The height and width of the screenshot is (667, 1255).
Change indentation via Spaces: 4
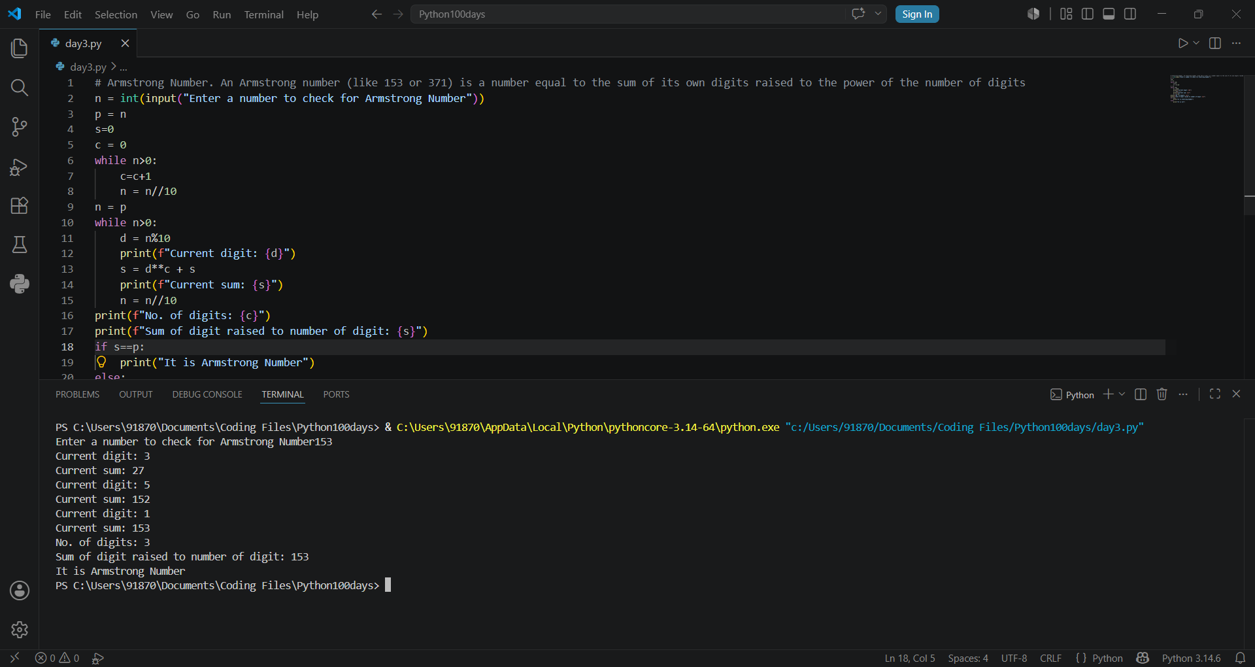968,658
